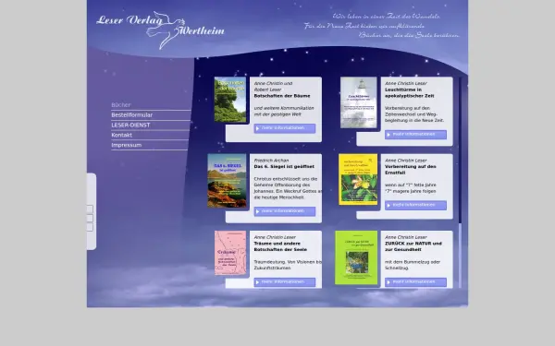Select the title Das 6. Siegel ist geöffnet
This screenshot has height=346, width=555.
point(284,167)
